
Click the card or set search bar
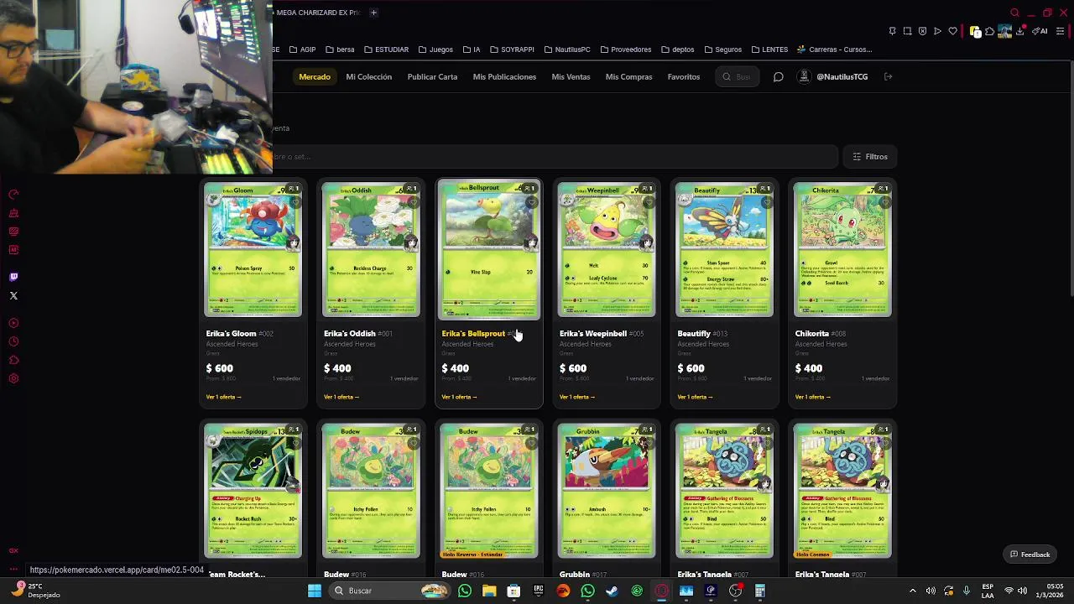pos(554,157)
